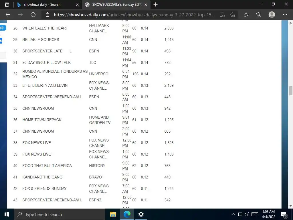The image size is (293, 220).
Task: Click the Type here to search box
Action: point(60,214)
